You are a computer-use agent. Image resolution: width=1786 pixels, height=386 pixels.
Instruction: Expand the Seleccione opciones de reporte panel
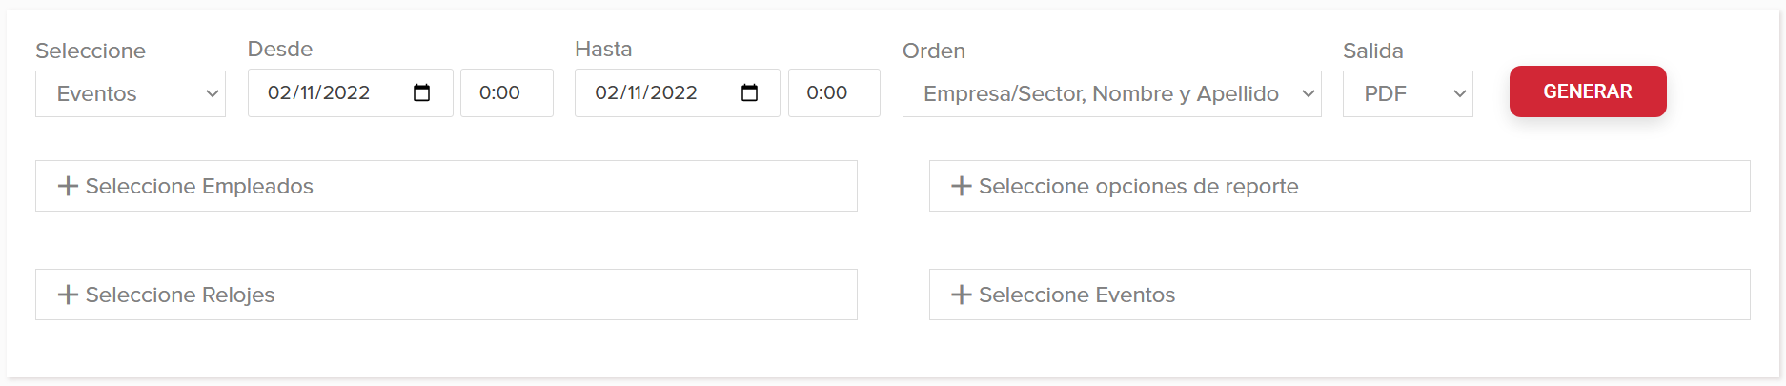(1339, 186)
